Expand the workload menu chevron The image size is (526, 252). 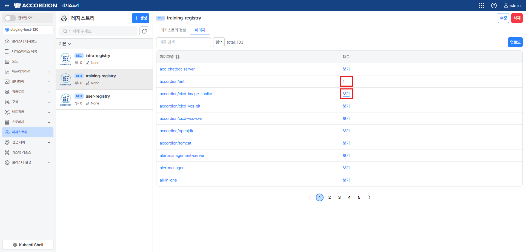[49, 92]
